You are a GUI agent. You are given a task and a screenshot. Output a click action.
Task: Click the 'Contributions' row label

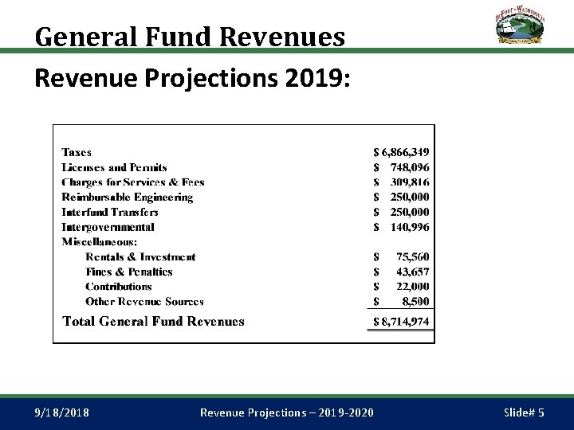coord(119,287)
